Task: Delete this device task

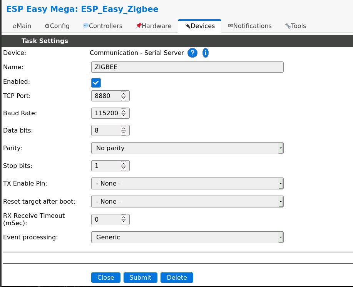Action: pyautogui.click(x=177, y=277)
